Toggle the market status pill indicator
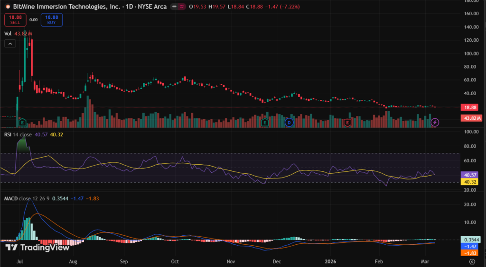486x267 pixels. pyautogui.click(x=179, y=7)
